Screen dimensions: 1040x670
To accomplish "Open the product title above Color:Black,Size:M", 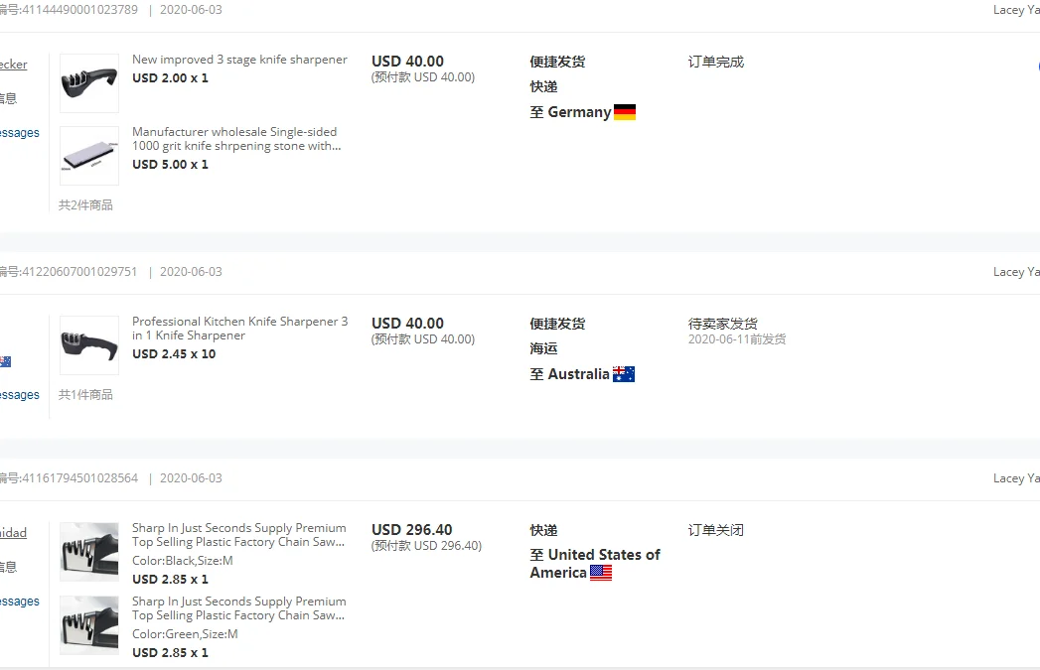I will 238,535.
